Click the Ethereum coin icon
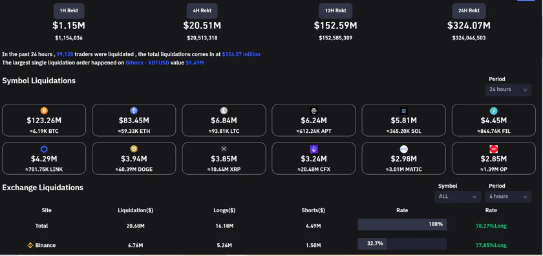The width and height of the screenshot is (543, 256). [x=134, y=110]
